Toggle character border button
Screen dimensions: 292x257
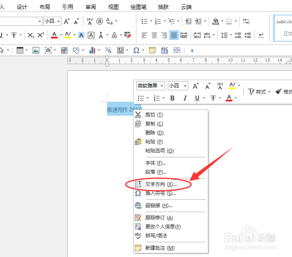(91, 35)
